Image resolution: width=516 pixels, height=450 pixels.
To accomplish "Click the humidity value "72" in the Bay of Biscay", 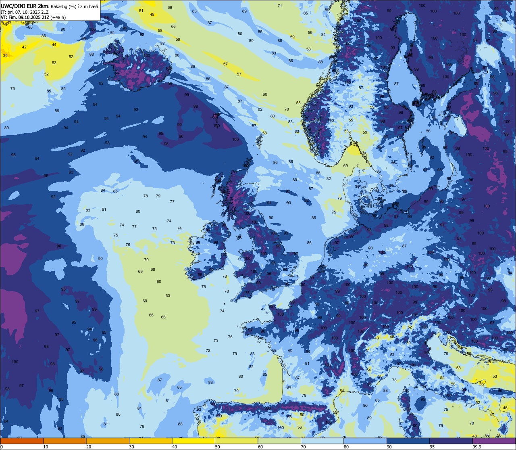I will [208, 350].
